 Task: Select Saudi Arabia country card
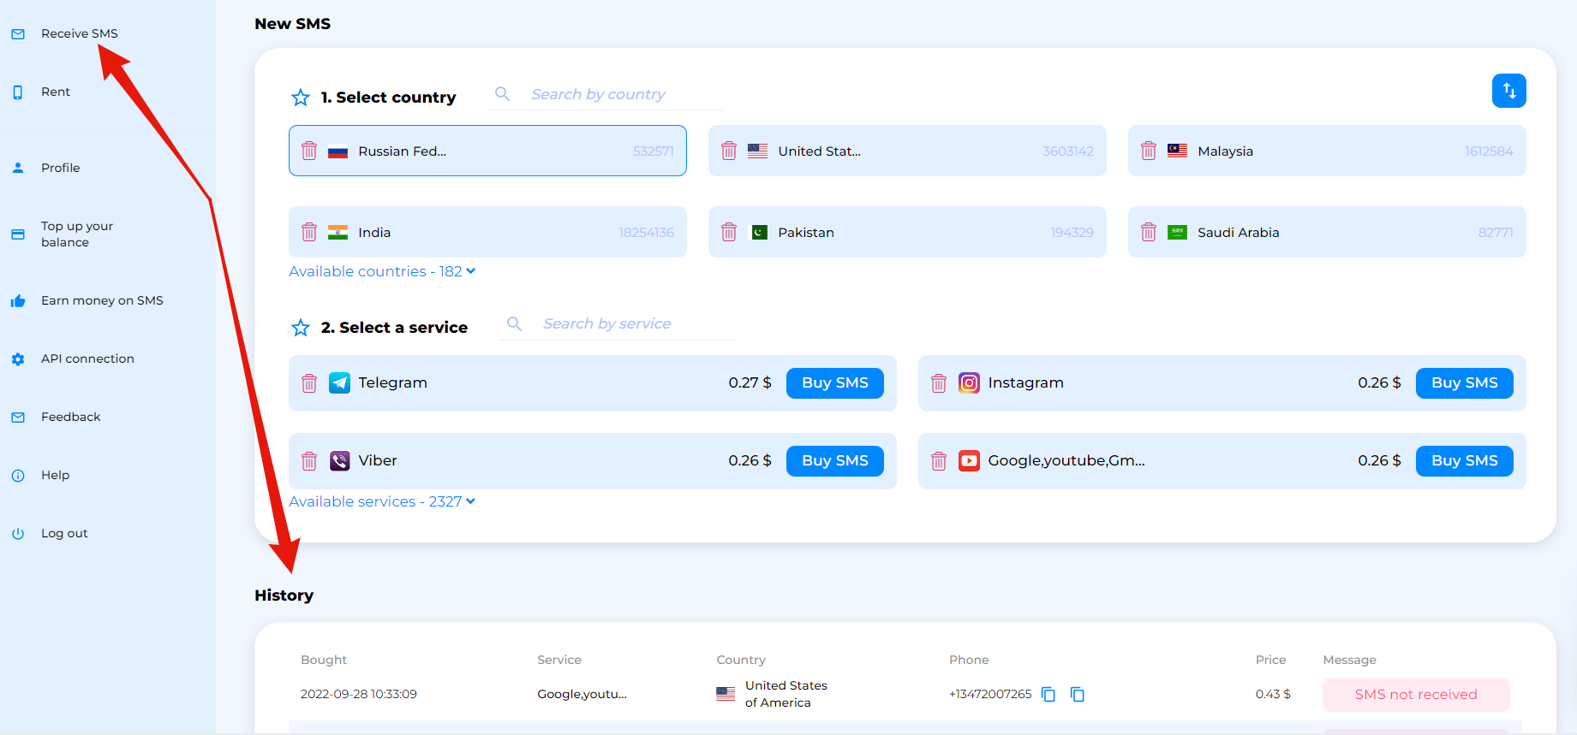point(1327,232)
